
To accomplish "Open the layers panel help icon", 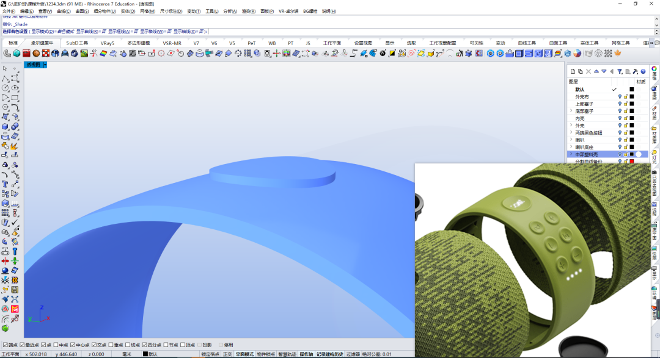I will click(643, 71).
